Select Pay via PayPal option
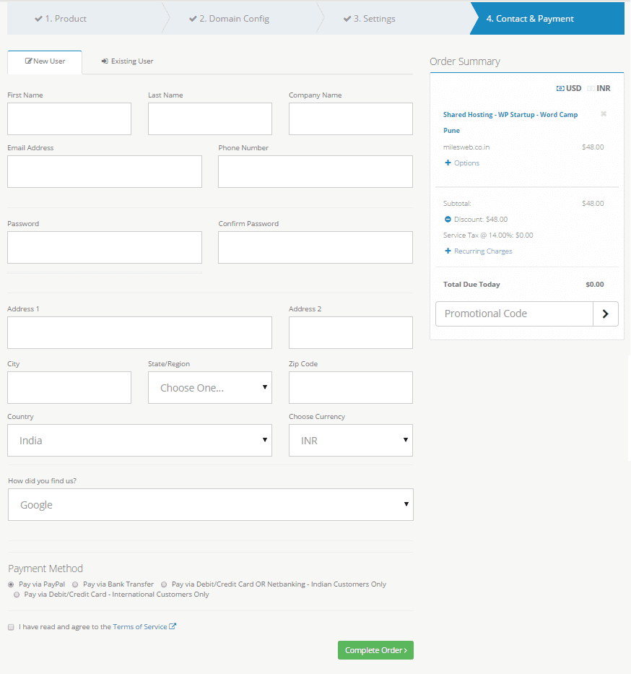The image size is (631, 674). (11, 584)
